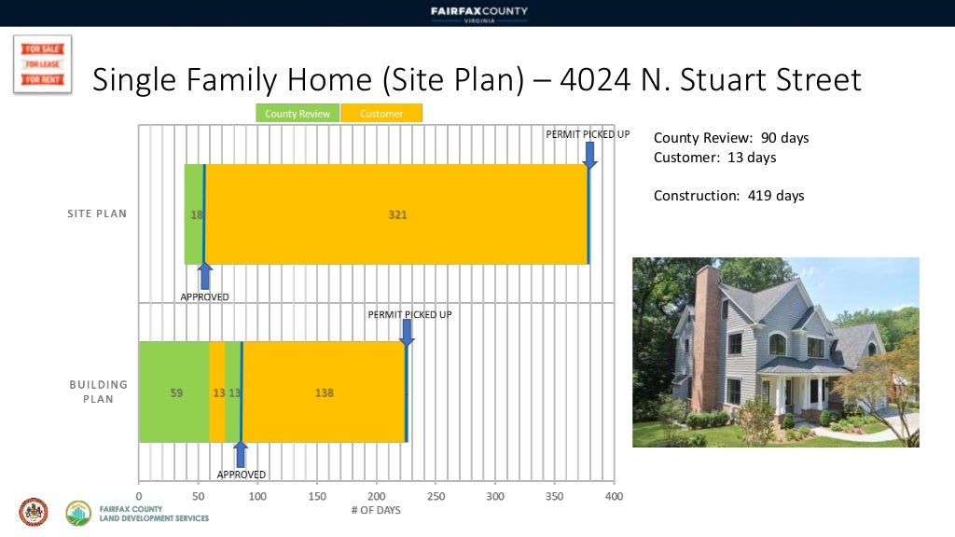The height and width of the screenshot is (537, 955).
Task: Click the '# OF DAYS' axis title
Action: coord(376,510)
